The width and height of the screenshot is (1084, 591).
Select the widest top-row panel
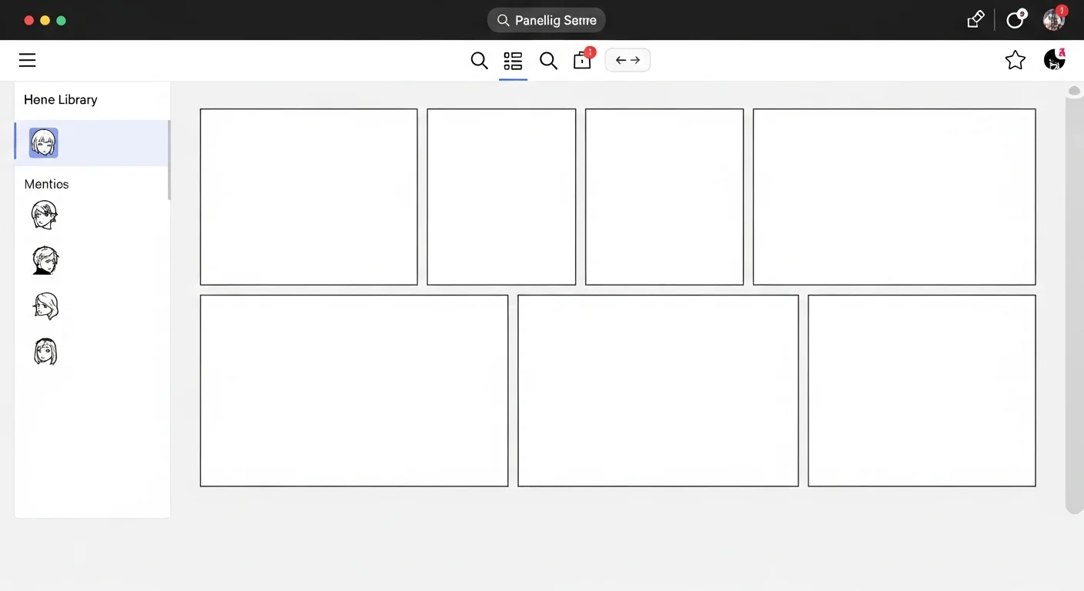click(x=894, y=197)
